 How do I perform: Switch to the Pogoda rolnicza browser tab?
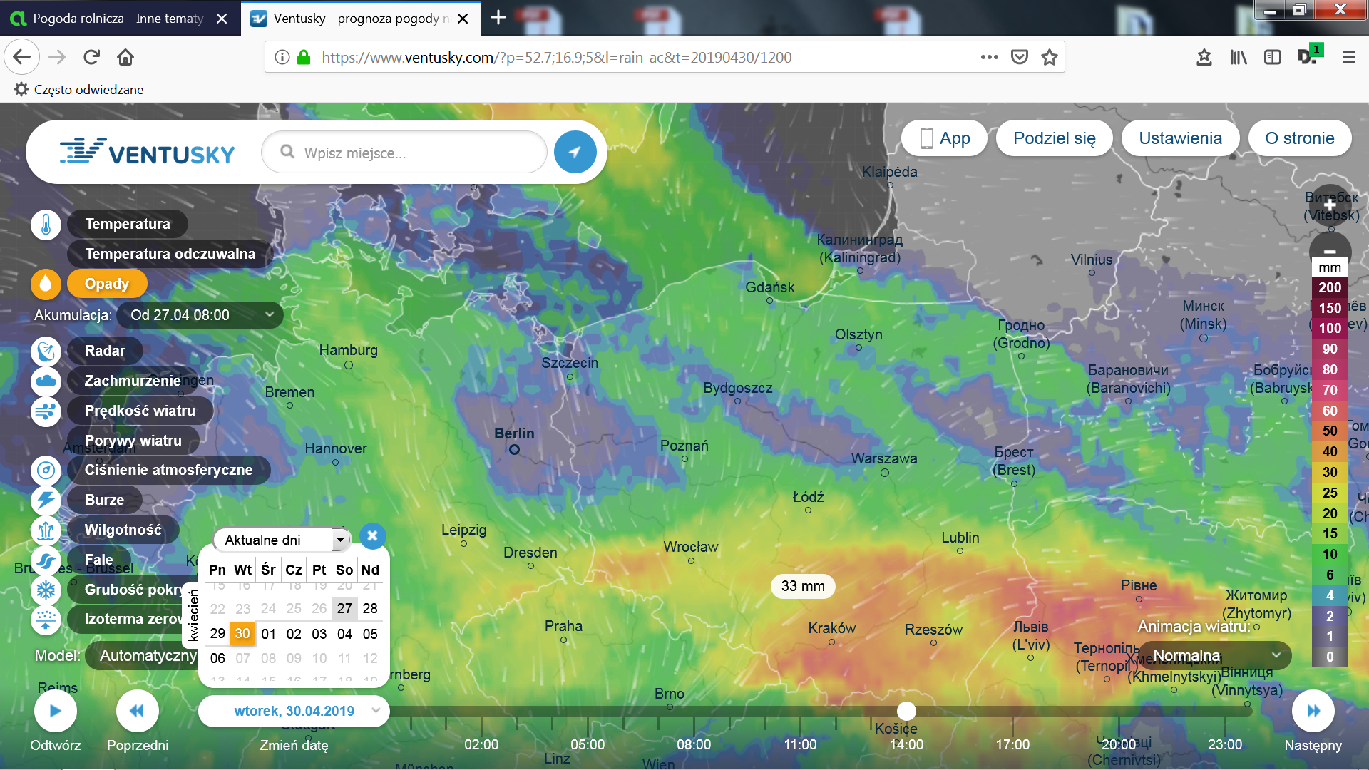point(118,19)
